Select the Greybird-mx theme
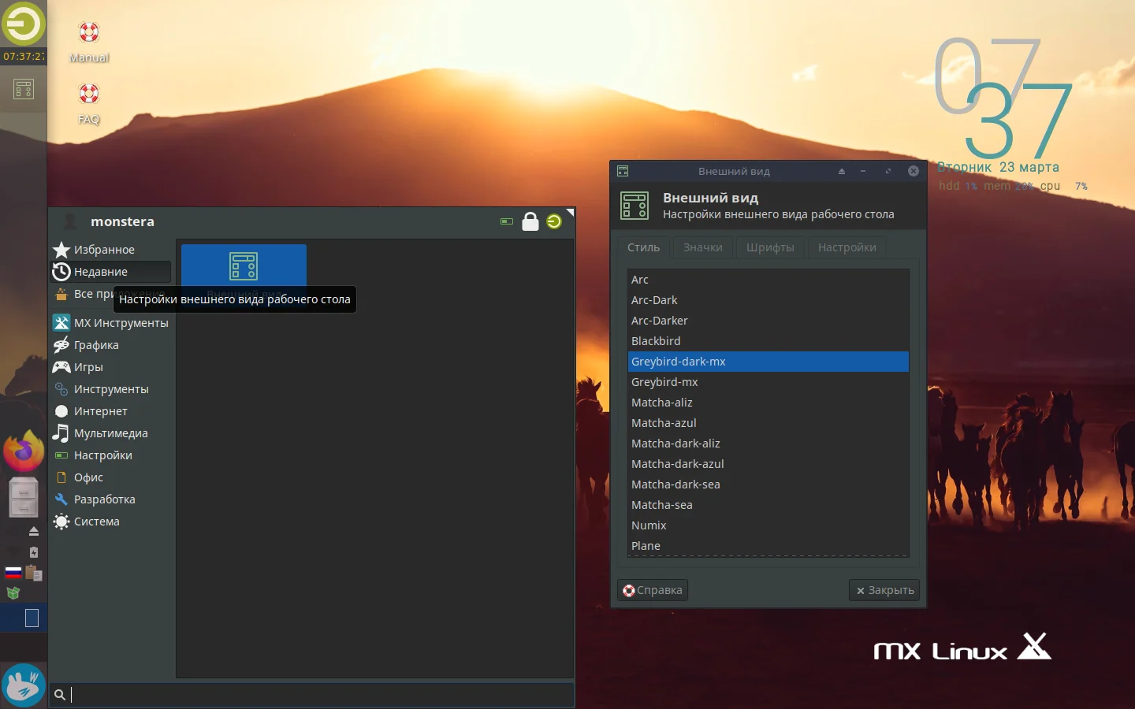 tap(664, 382)
